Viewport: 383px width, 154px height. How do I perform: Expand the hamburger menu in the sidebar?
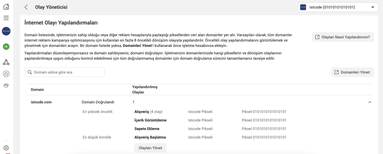(6, 18)
